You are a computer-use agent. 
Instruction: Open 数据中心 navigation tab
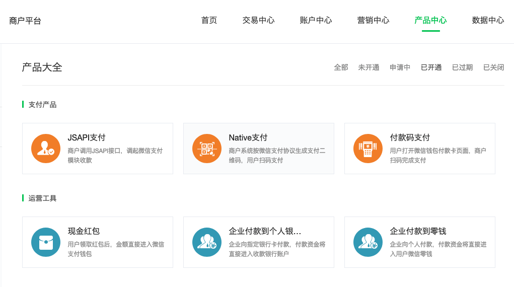(x=488, y=20)
